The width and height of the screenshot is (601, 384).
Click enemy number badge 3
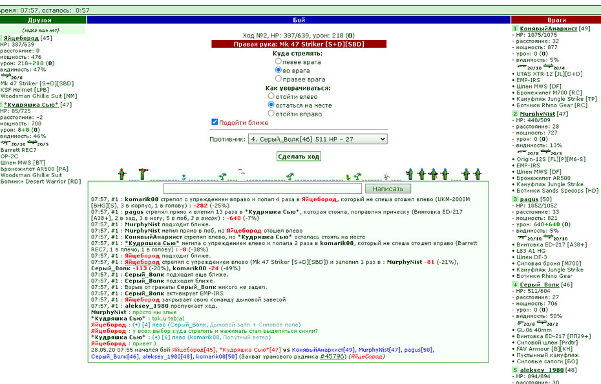click(x=515, y=199)
